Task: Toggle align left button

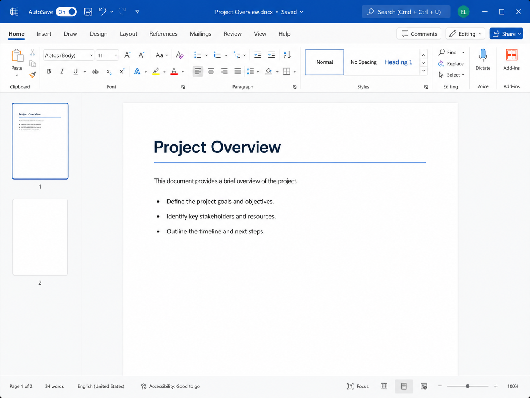Action: 198,71
